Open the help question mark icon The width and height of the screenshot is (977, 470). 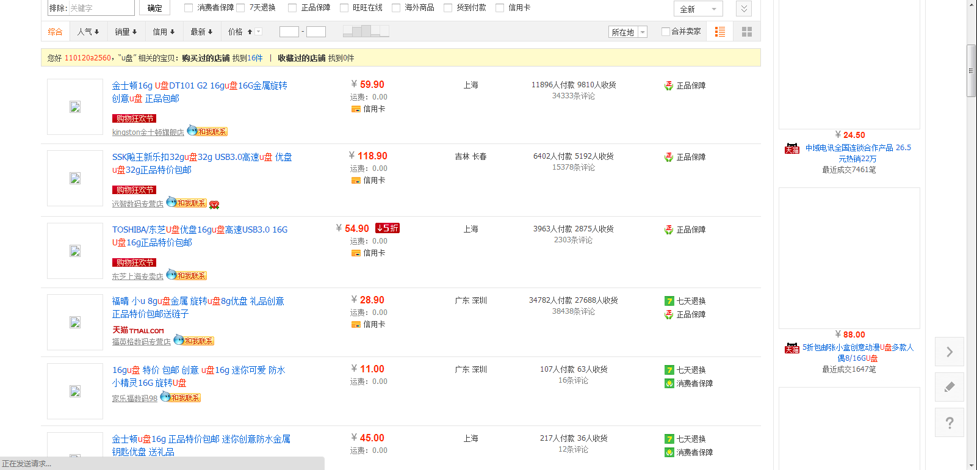950,422
